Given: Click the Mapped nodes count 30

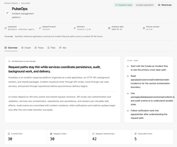Looking at the screenshot, I should point(52,139).
